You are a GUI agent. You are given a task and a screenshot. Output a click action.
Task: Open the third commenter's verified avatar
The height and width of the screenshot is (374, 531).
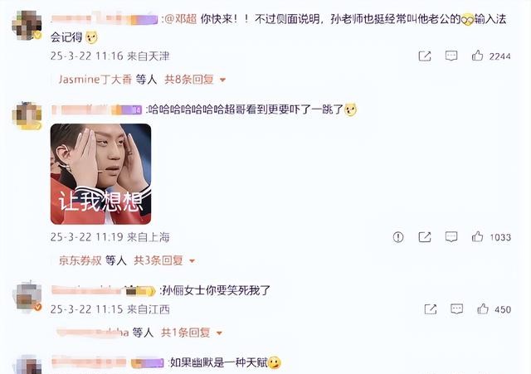click(28, 297)
